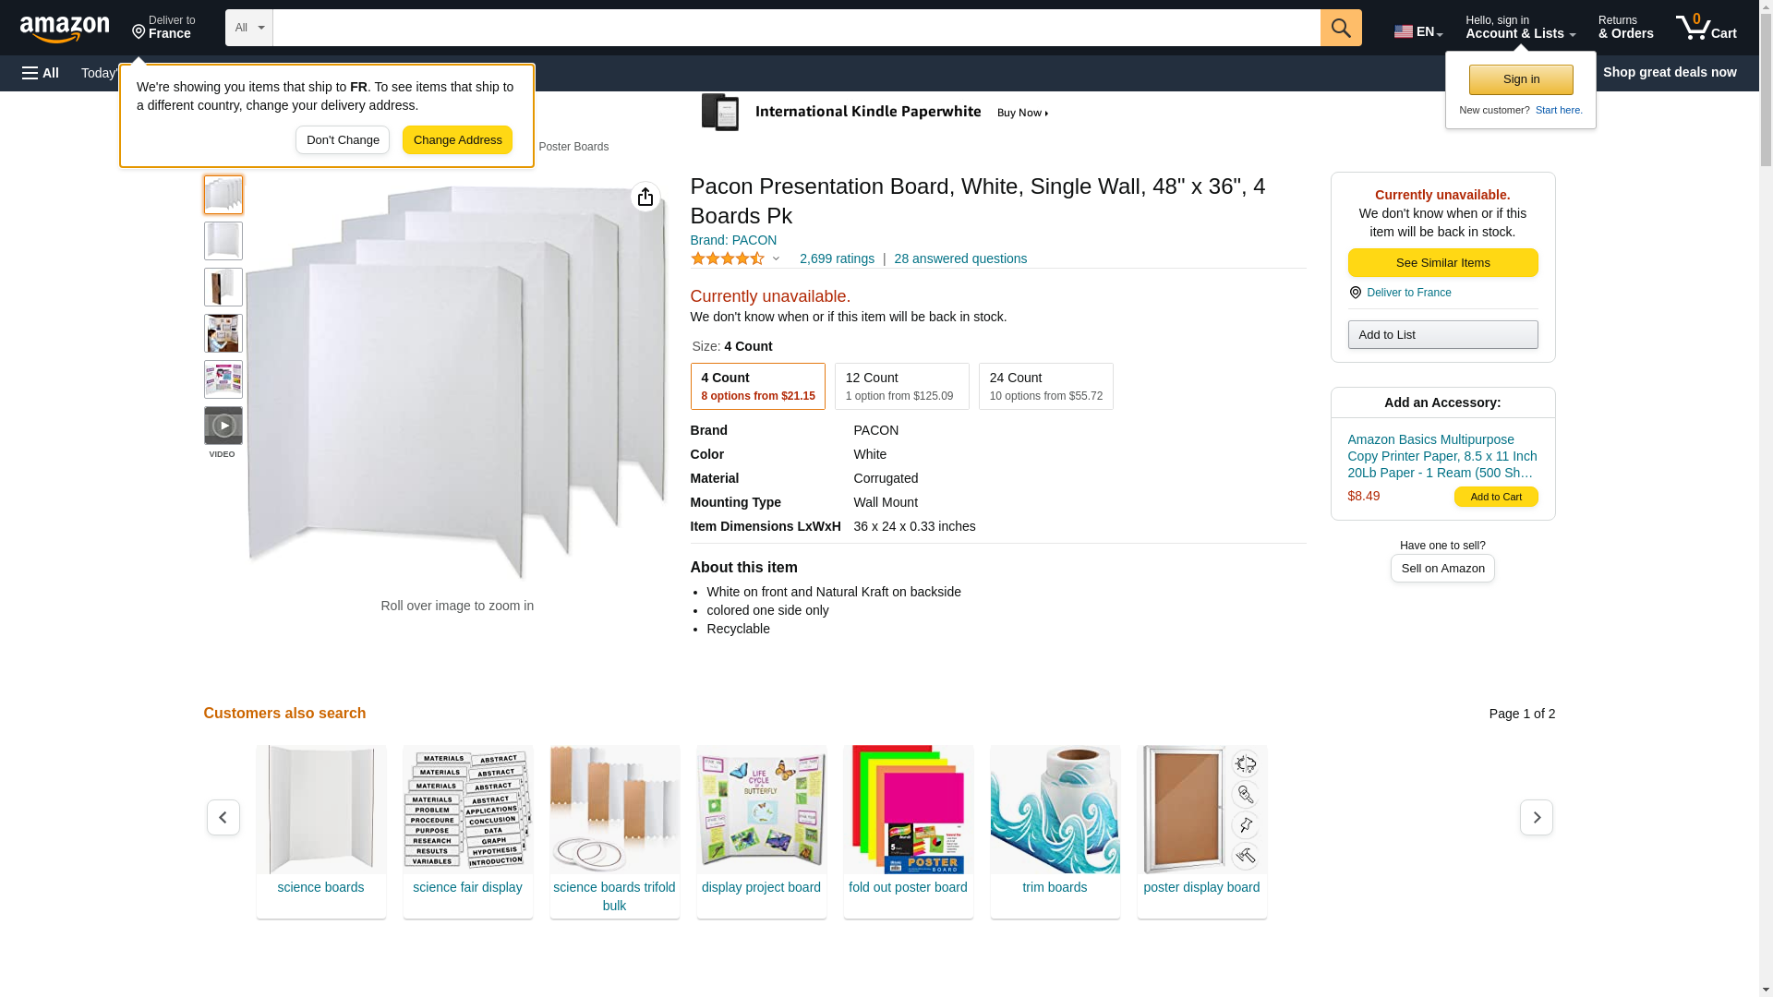Image resolution: width=1773 pixels, height=997 pixels.
Task: Select the 12 Count size option
Action: (901, 386)
